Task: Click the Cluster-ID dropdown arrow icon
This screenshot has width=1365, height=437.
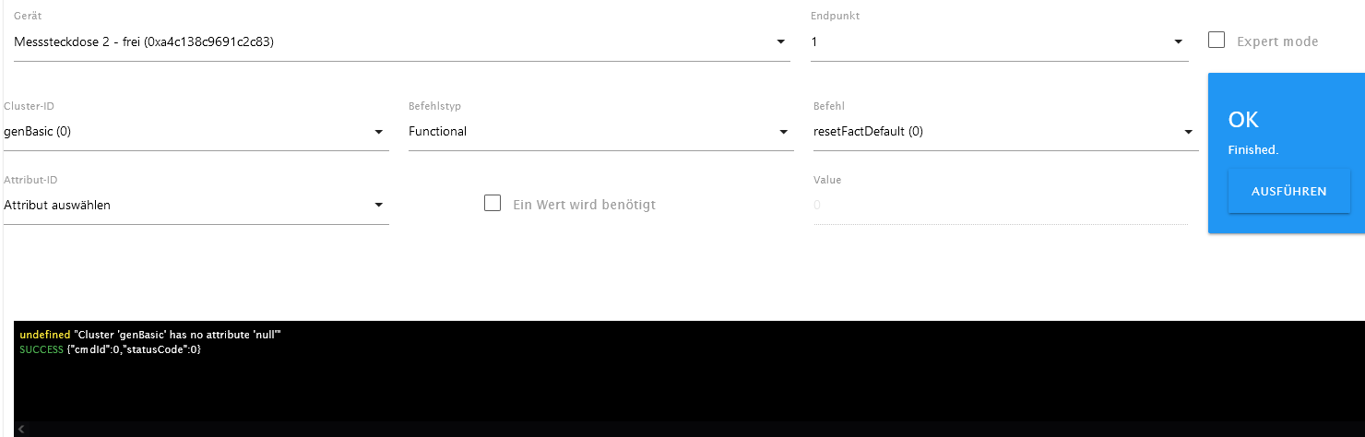Action: coord(379,132)
